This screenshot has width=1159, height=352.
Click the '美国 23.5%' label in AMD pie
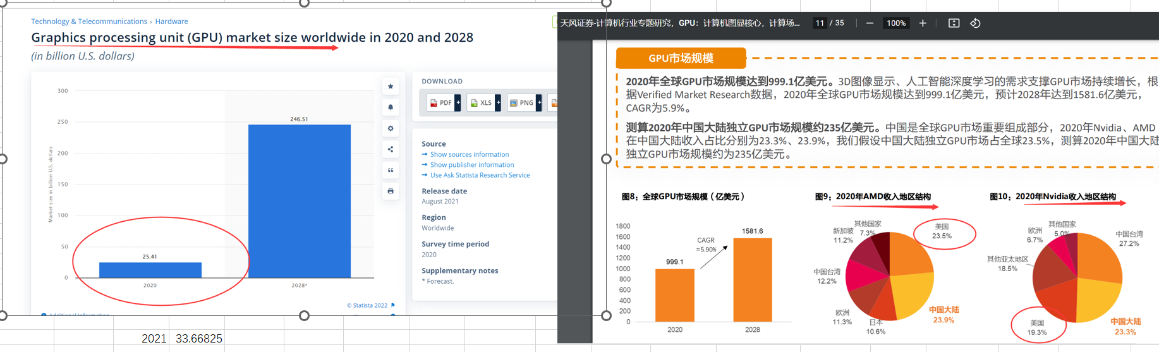(x=942, y=231)
